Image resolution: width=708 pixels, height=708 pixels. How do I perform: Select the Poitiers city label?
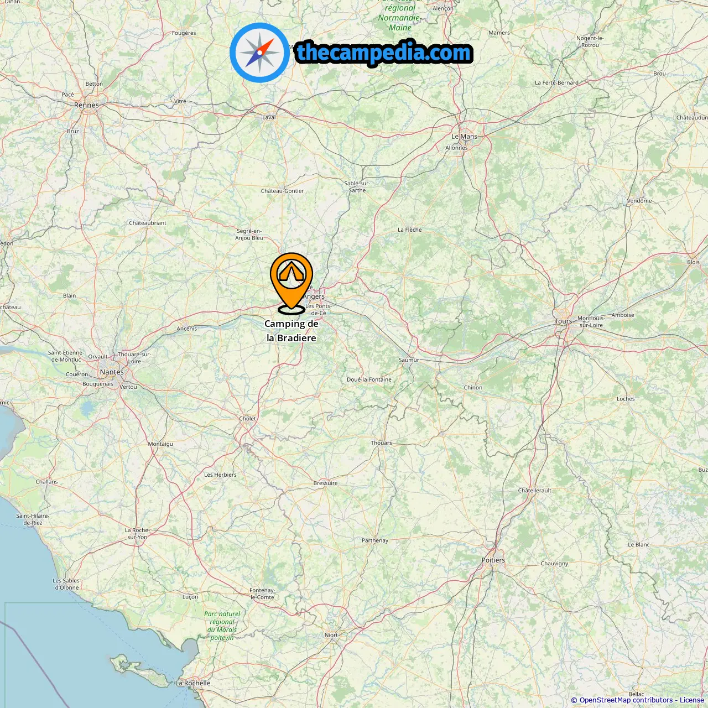pos(493,560)
